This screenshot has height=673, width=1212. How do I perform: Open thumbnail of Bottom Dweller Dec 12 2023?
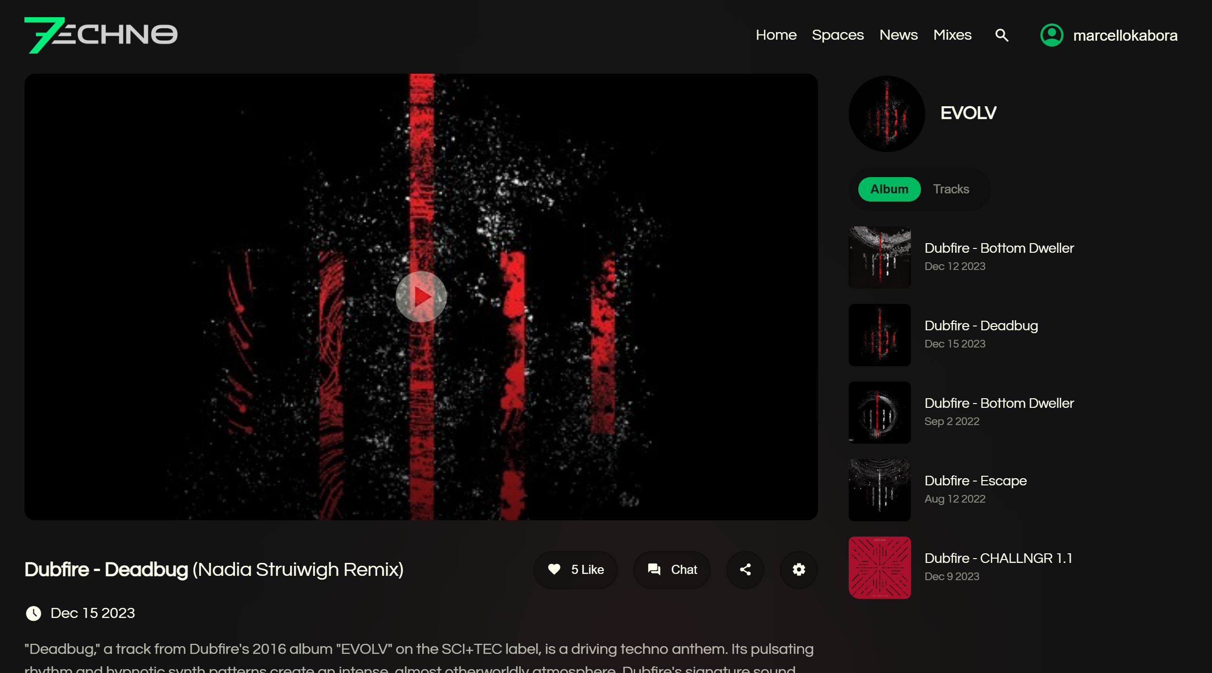point(879,257)
